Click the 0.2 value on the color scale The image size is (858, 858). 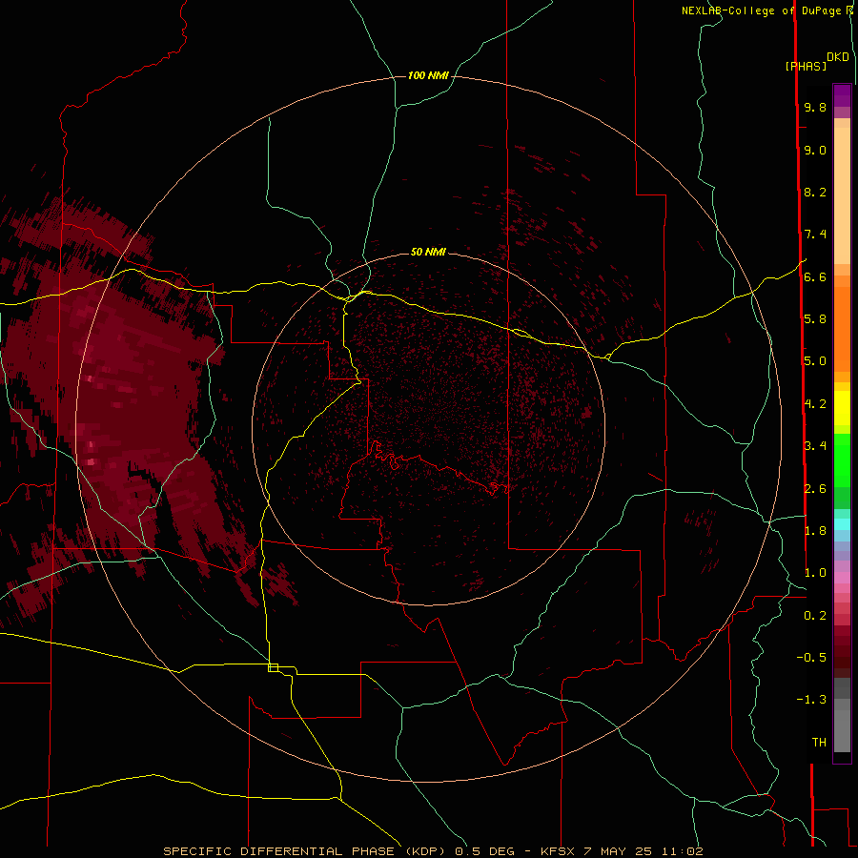[x=815, y=616]
